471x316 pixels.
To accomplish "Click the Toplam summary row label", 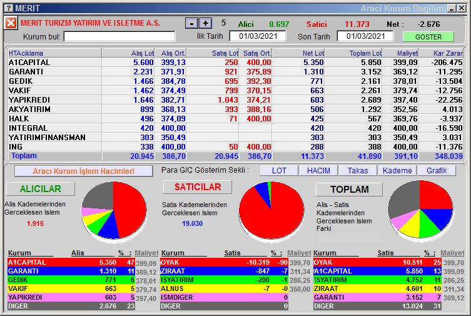I will point(24,156).
